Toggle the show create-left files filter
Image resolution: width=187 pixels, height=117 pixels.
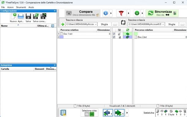108,113
